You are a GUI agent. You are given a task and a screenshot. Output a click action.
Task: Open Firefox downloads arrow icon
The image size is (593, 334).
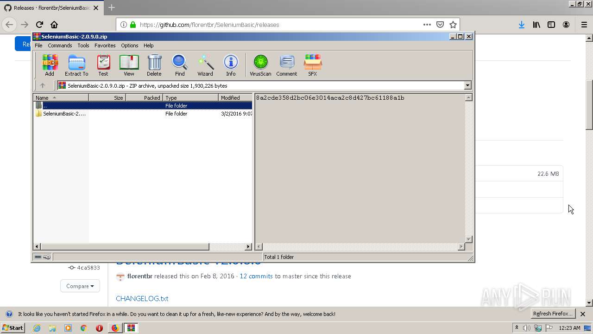tap(522, 25)
